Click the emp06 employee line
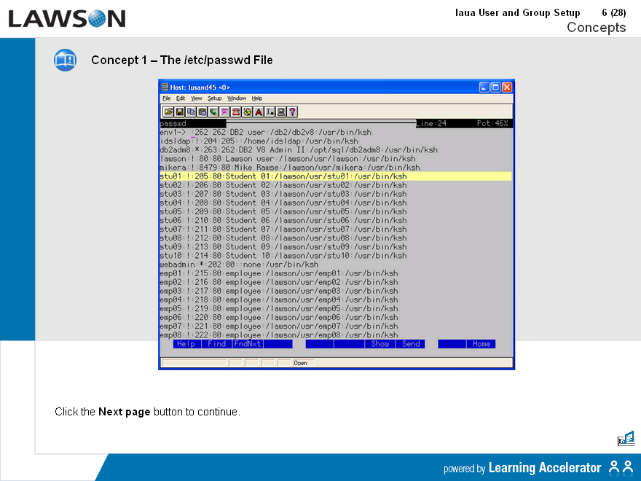Viewport: 641px width, 481px height. (x=278, y=318)
